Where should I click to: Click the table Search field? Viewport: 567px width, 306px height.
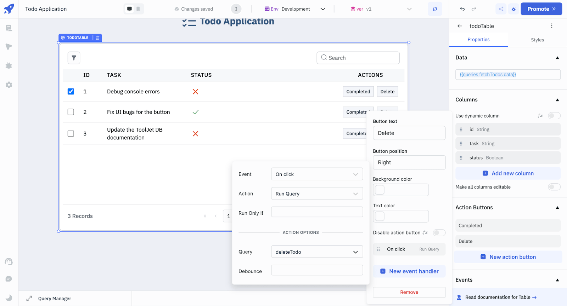[x=358, y=58]
